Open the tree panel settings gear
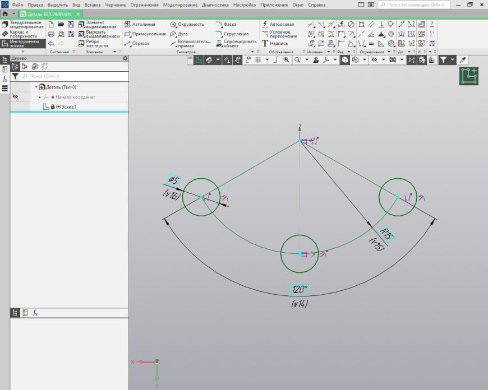This screenshot has width=488, height=390. pyautogui.click(x=125, y=58)
